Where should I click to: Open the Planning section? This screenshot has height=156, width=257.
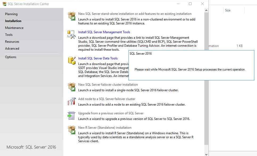tap(11, 14)
